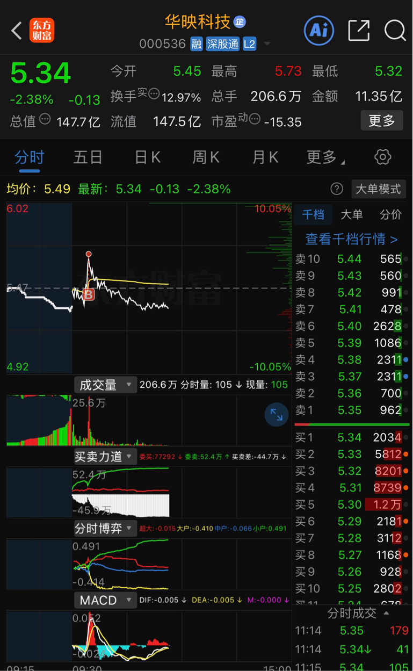Select the 千档 tab
413x671 pixels.
pyautogui.click(x=313, y=215)
